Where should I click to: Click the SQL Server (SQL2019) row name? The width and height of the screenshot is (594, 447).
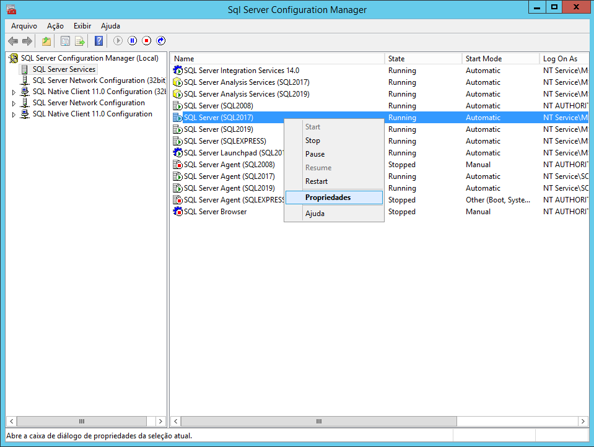(x=219, y=129)
